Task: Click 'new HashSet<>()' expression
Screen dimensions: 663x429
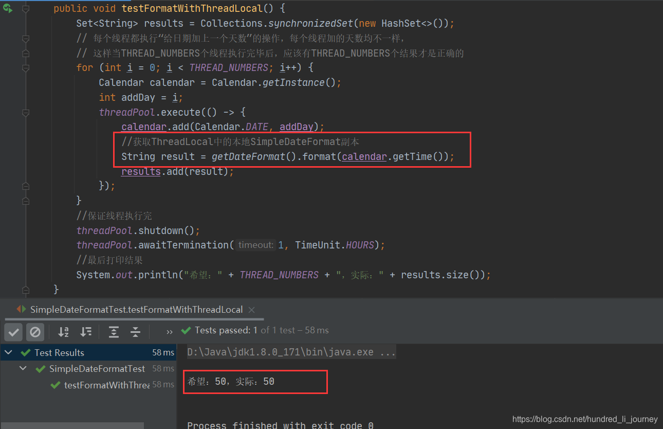Action: tap(401, 24)
